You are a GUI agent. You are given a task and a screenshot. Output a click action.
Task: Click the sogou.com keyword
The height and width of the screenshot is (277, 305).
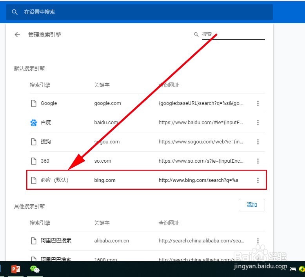(x=107, y=142)
